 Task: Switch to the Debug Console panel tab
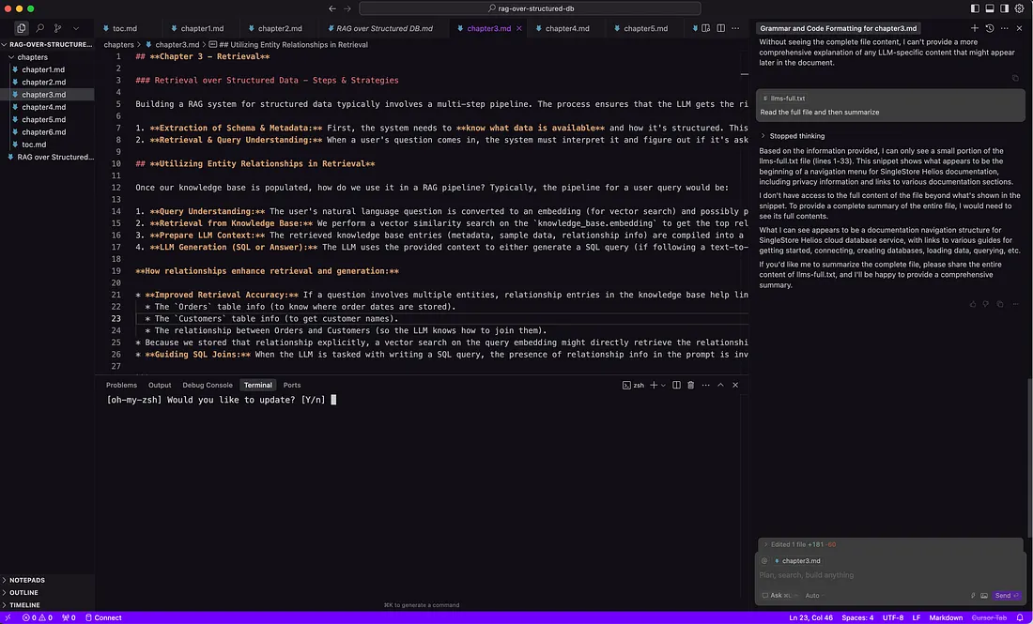coord(208,385)
